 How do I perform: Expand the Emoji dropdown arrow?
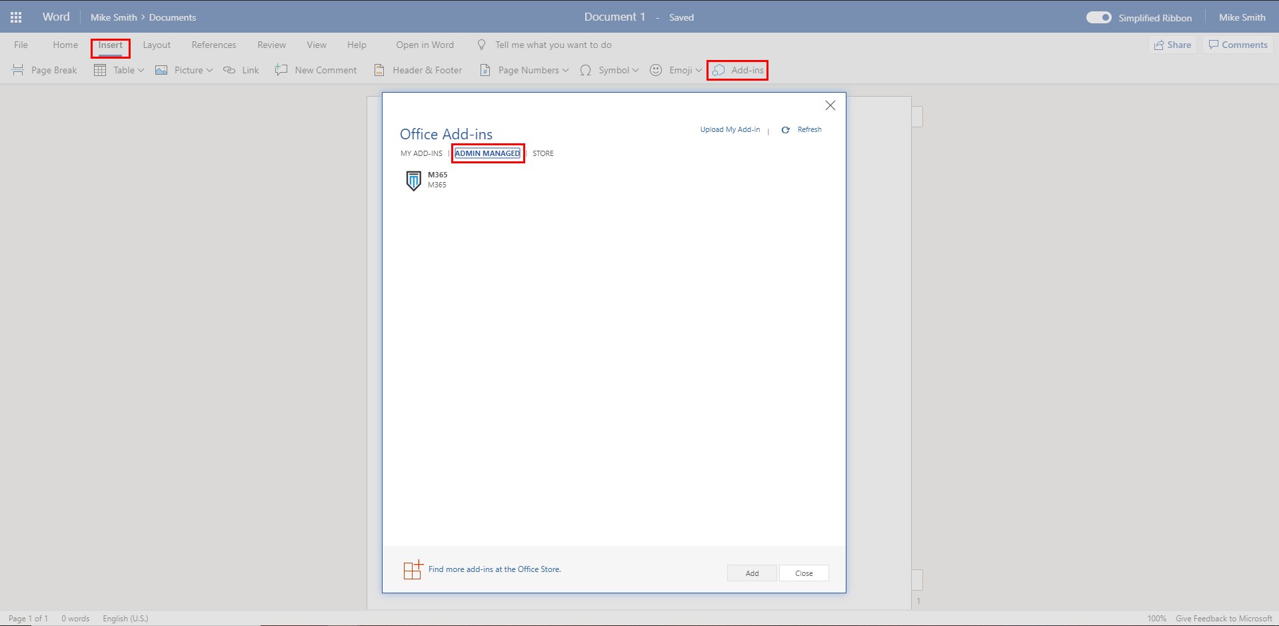(698, 71)
